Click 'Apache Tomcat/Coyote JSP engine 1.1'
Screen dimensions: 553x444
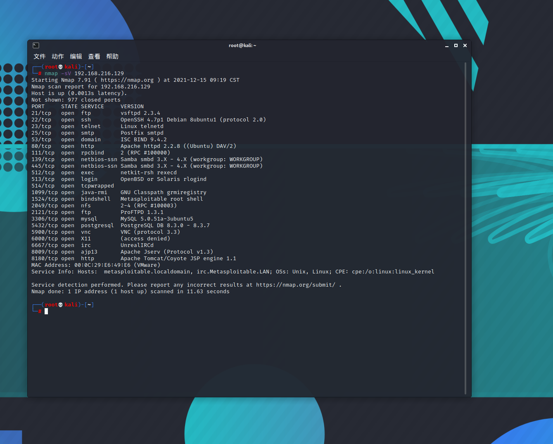point(178,259)
